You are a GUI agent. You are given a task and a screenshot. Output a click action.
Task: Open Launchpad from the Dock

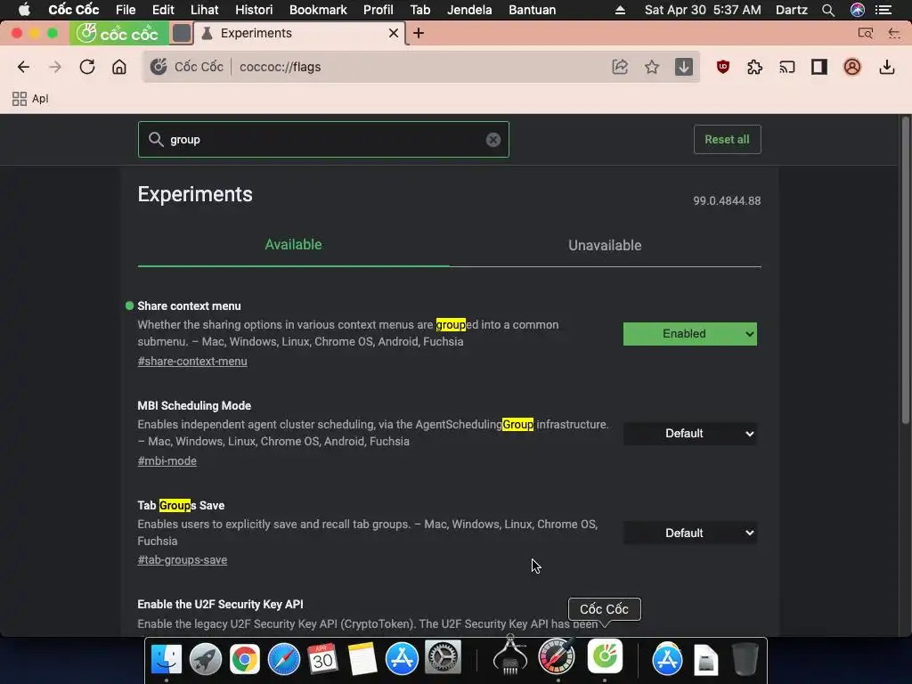[206, 659]
